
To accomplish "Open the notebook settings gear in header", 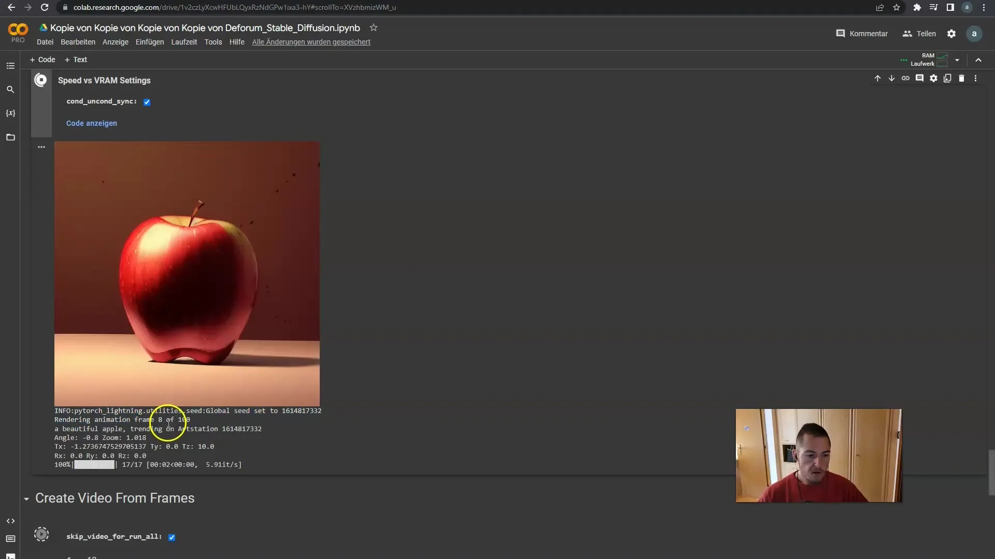I will pos(951,34).
